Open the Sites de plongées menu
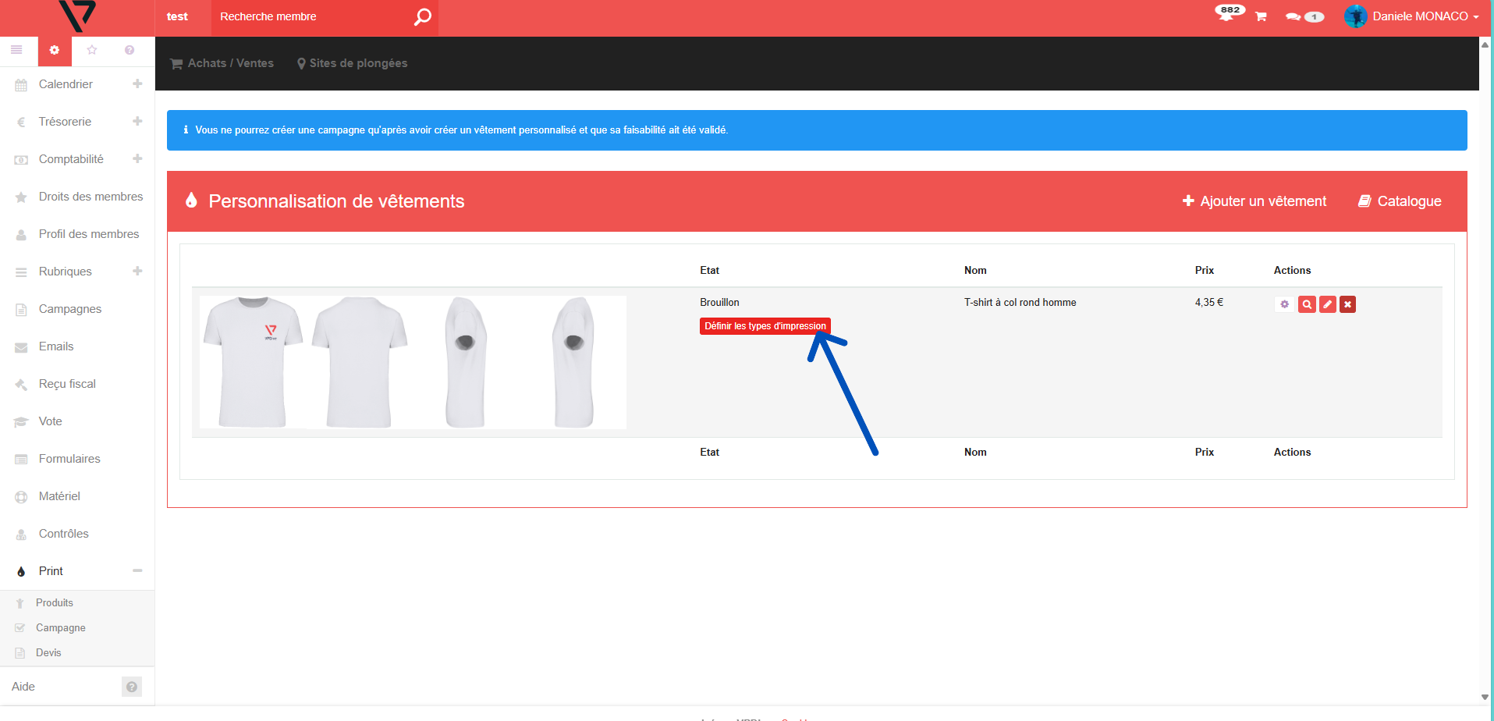 (352, 63)
